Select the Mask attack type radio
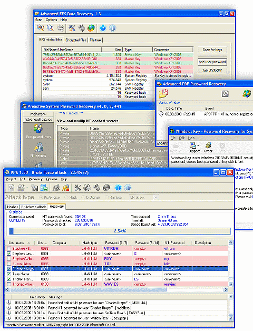 pos(66,197)
